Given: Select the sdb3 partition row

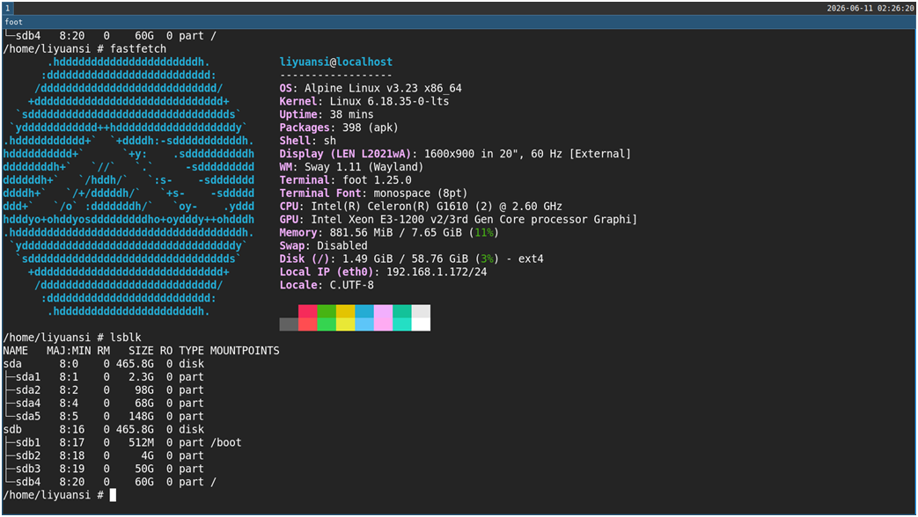Looking at the screenshot, I should [104, 469].
